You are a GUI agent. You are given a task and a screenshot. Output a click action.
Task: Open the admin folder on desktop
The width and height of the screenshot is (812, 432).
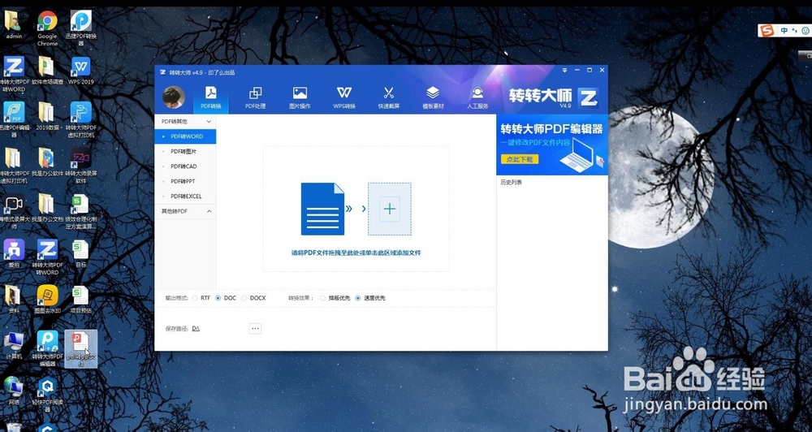tap(14, 25)
